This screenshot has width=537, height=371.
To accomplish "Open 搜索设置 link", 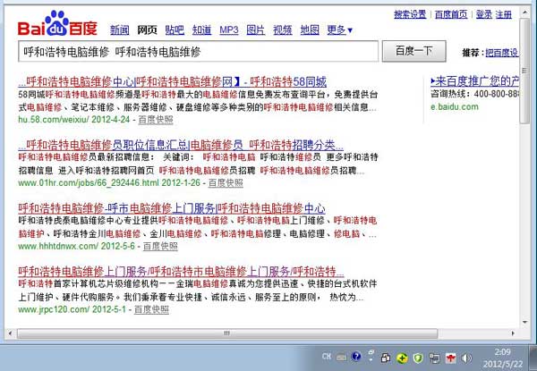I will tap(410, 14).
